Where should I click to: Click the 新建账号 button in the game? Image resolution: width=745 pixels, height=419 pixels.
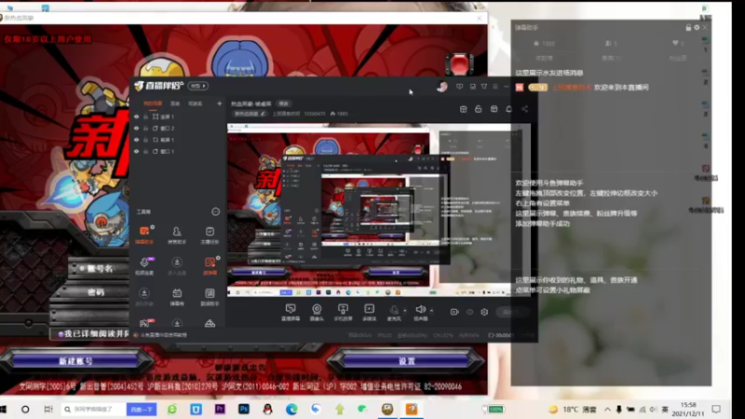tap(76, 361)
